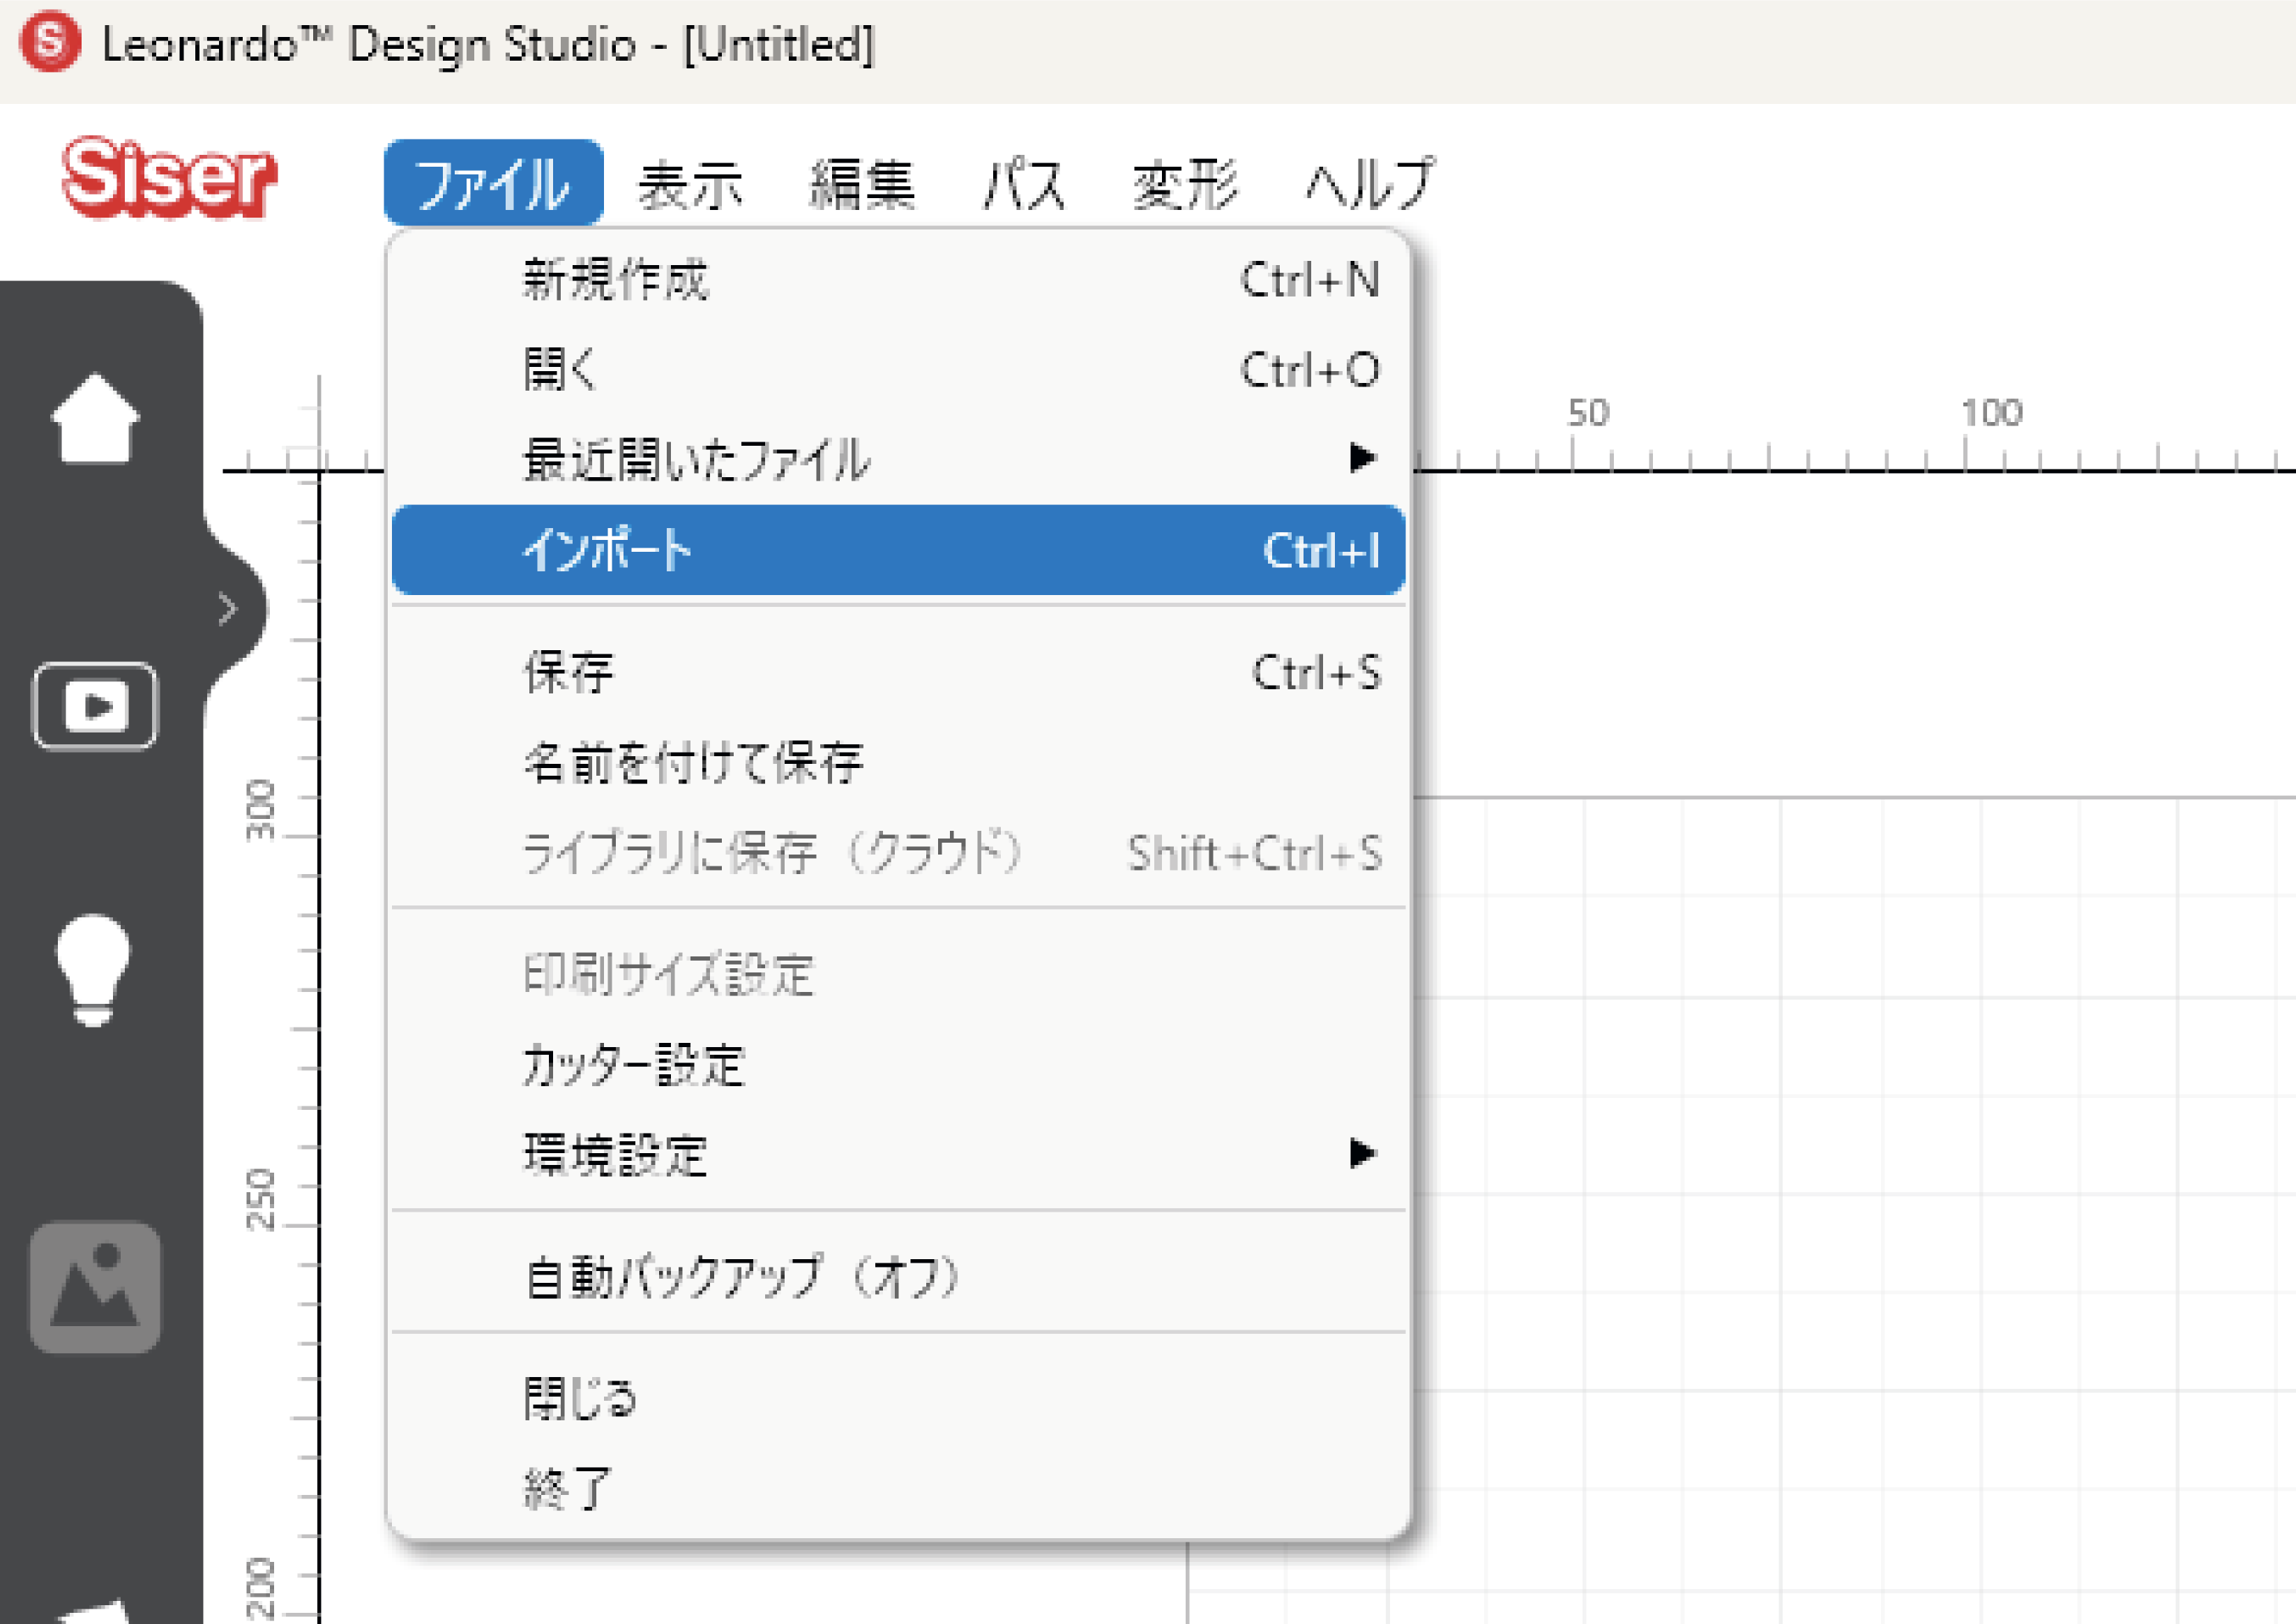
Task: Expand the 最近開いたファイル submenu
Action: click(x=898, y=459)
